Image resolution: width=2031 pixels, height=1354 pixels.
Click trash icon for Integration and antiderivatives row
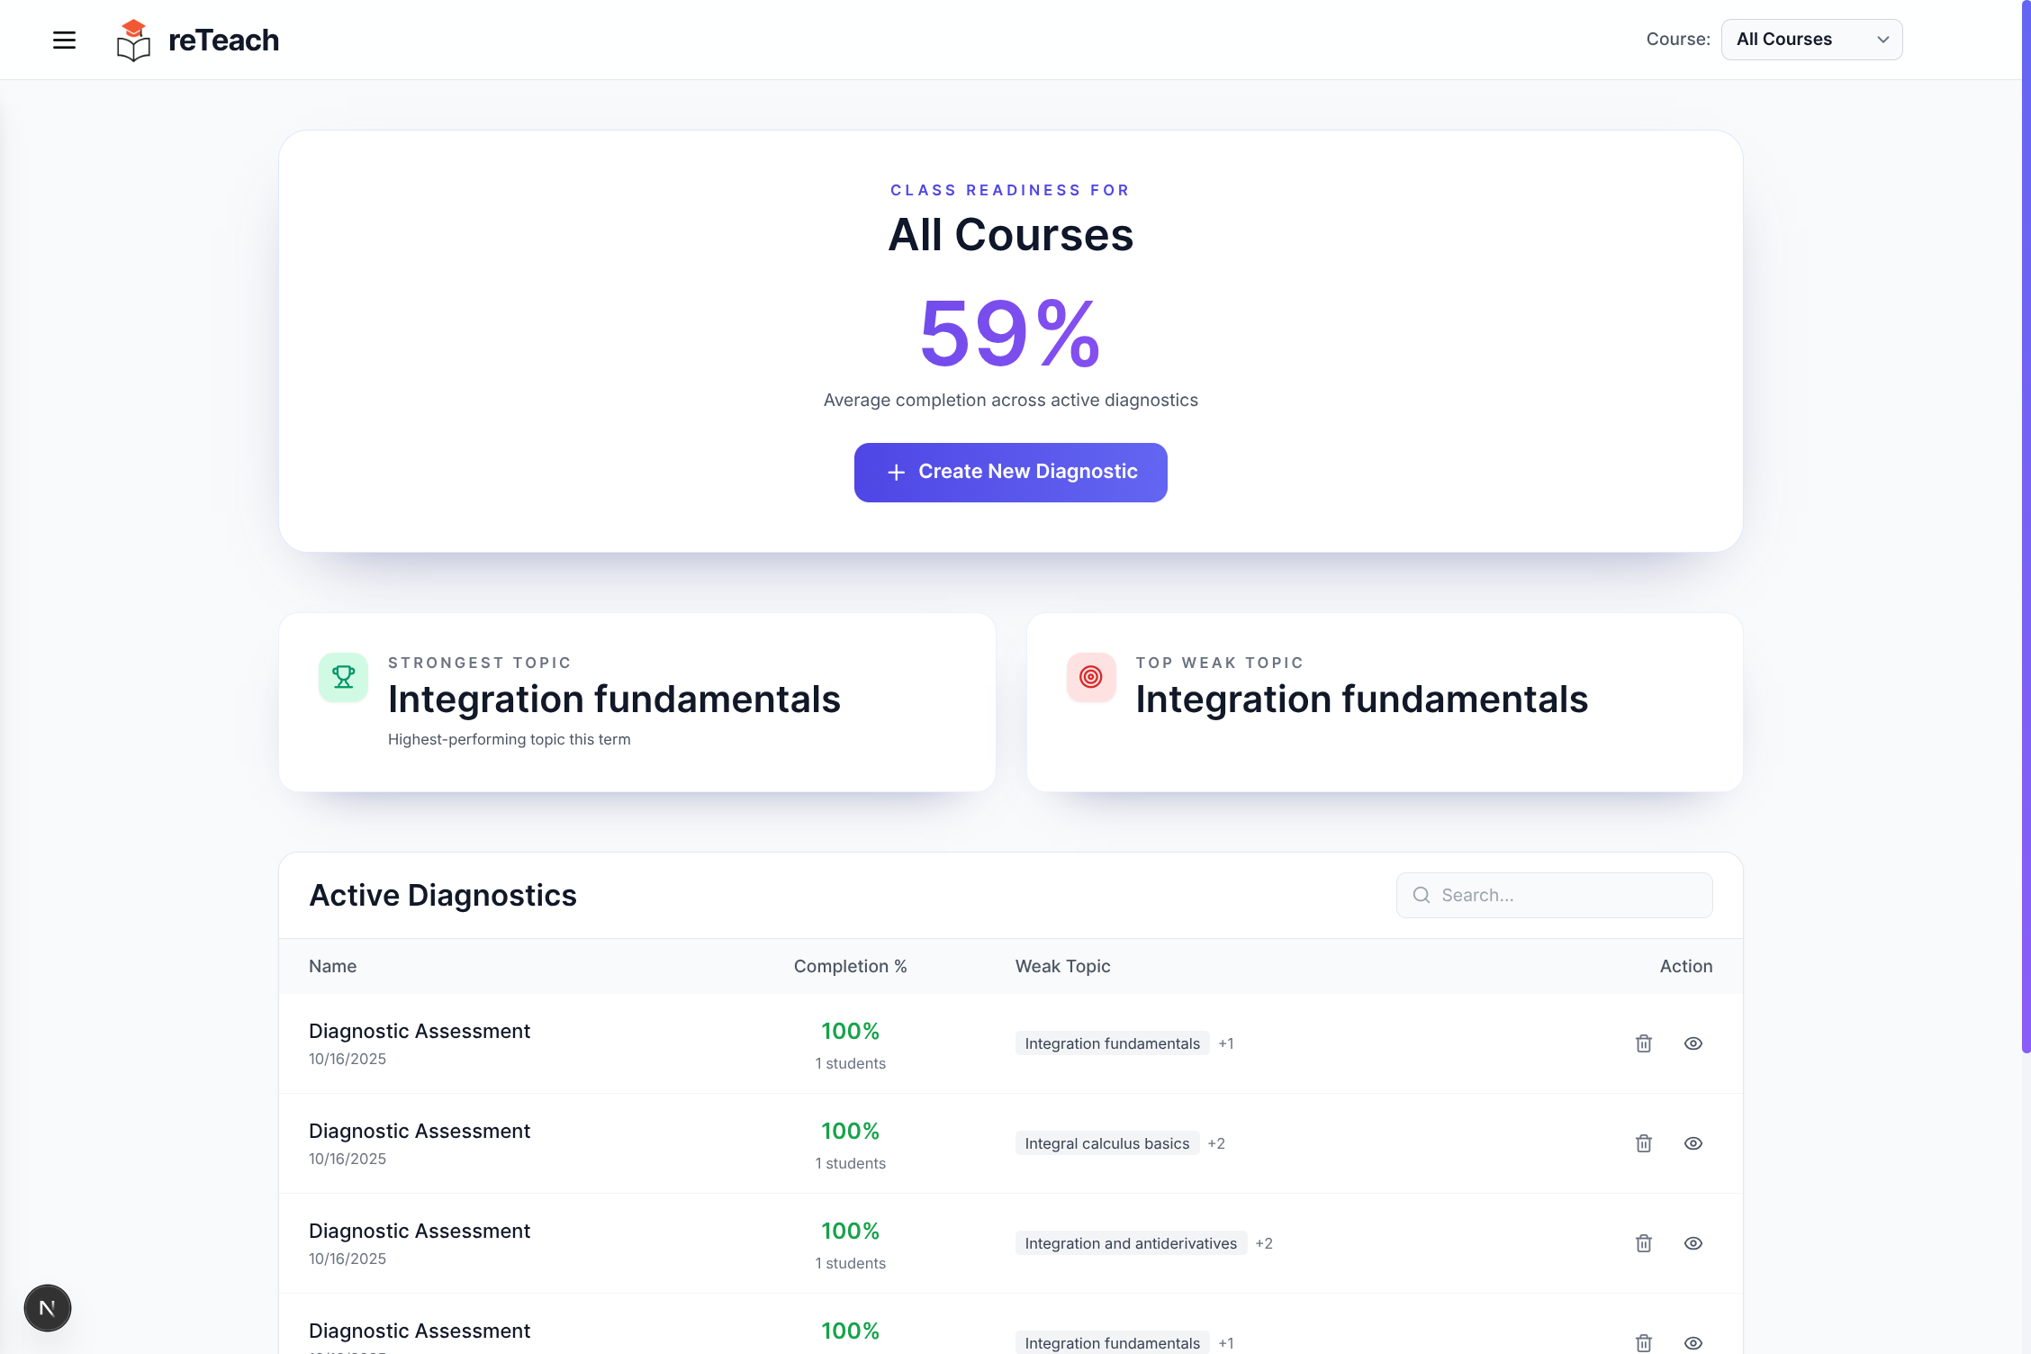click(x=1643, y=1243)
